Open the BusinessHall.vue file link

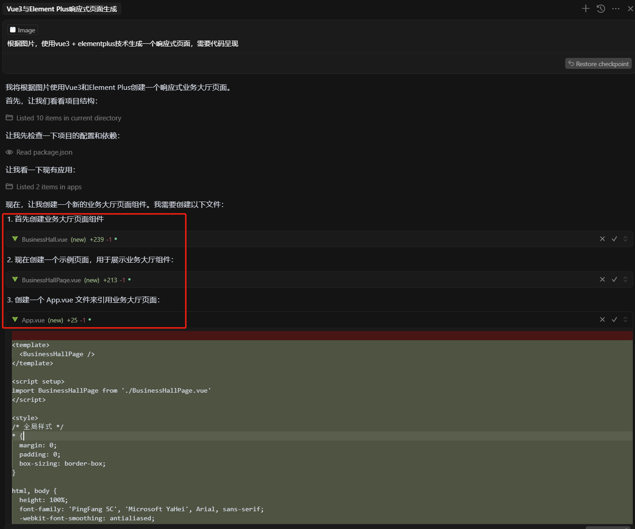point(44,239)
